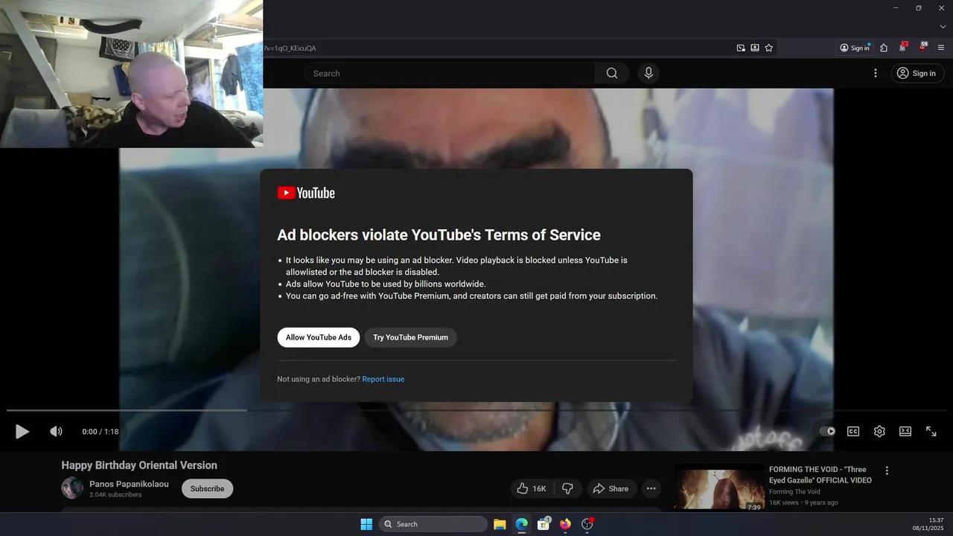
Task: Click the YouTube logo in the dialog
Action: click(x=306, y=193)
